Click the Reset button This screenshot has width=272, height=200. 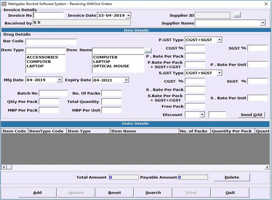click(x=114, y=193)
